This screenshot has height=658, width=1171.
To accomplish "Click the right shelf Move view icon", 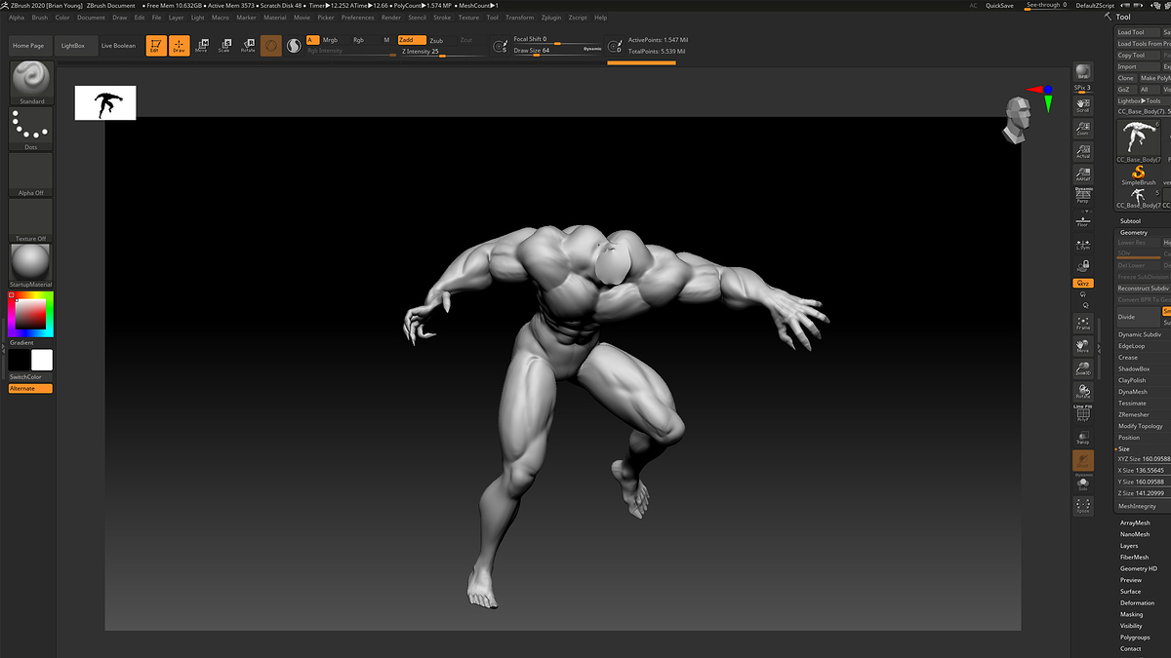I will (x=1082, y=345).
